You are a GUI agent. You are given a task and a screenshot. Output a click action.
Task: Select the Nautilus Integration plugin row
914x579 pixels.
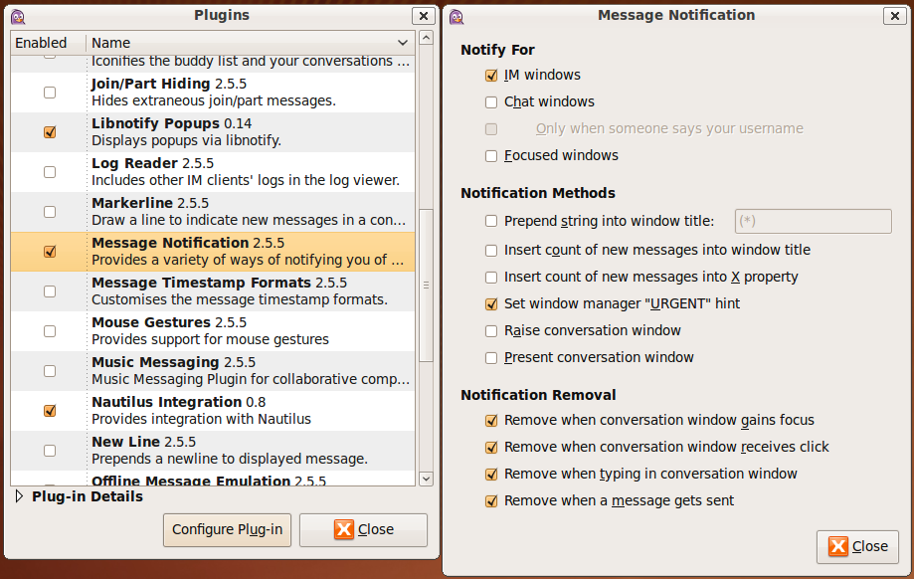pyautogui.click(x=213, y=411)
